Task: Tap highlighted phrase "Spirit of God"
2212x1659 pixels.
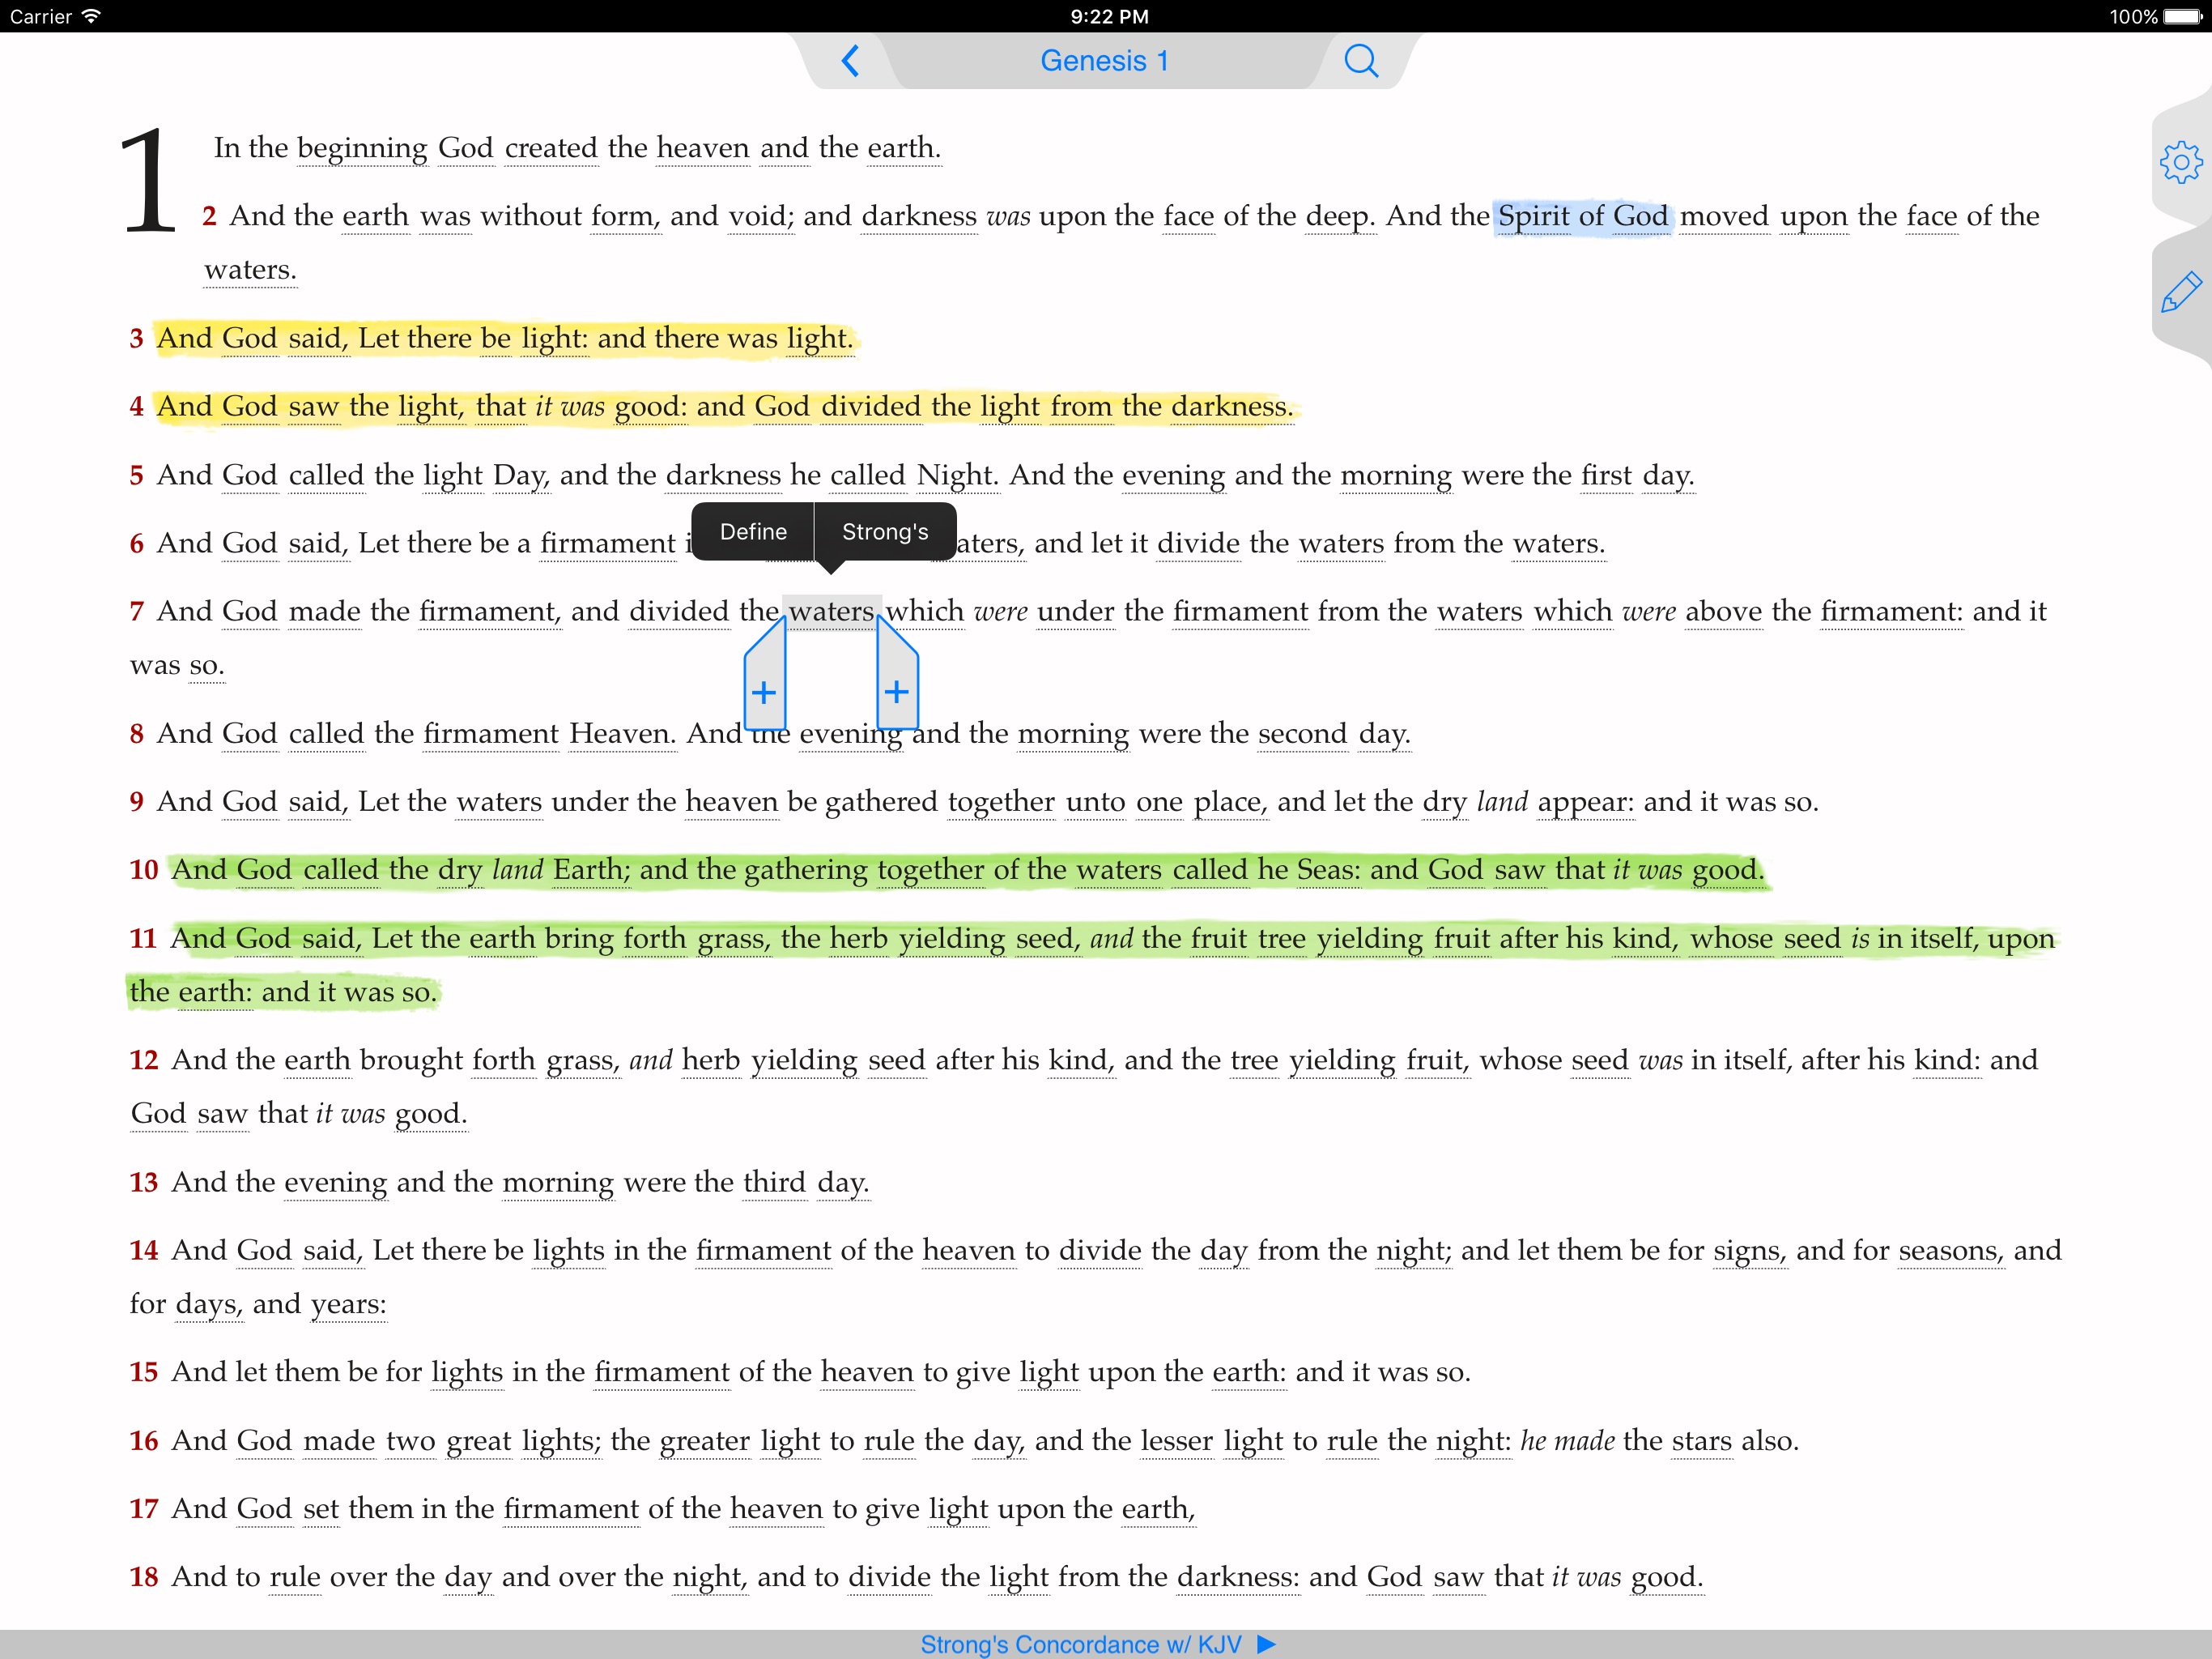Action: tap(1582, 216)
